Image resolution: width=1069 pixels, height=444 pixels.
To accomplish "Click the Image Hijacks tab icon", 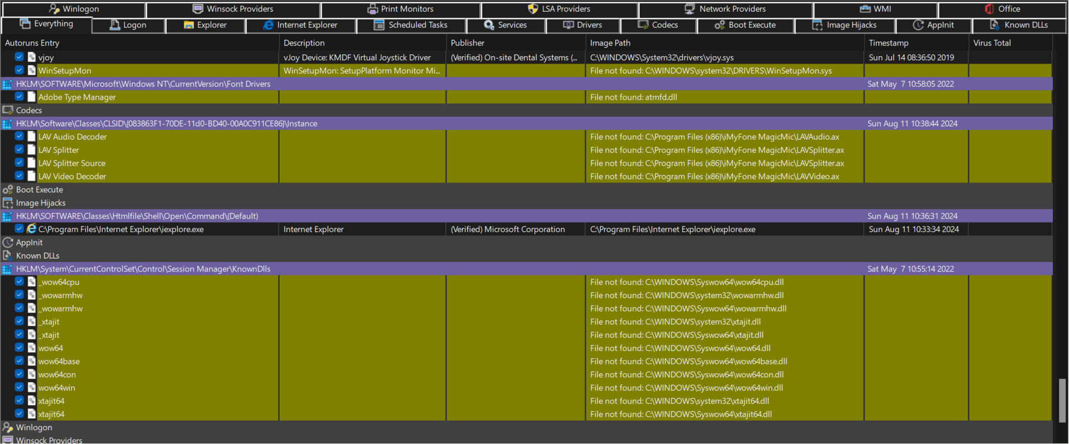I will tap(818, 25).
